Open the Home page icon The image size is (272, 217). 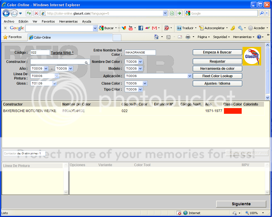coord(156,37)
